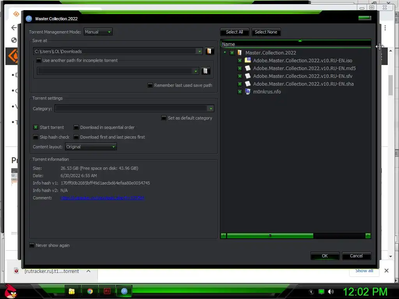Click the rutracker torrent download item
399x299 pixels.
[52, 271]
